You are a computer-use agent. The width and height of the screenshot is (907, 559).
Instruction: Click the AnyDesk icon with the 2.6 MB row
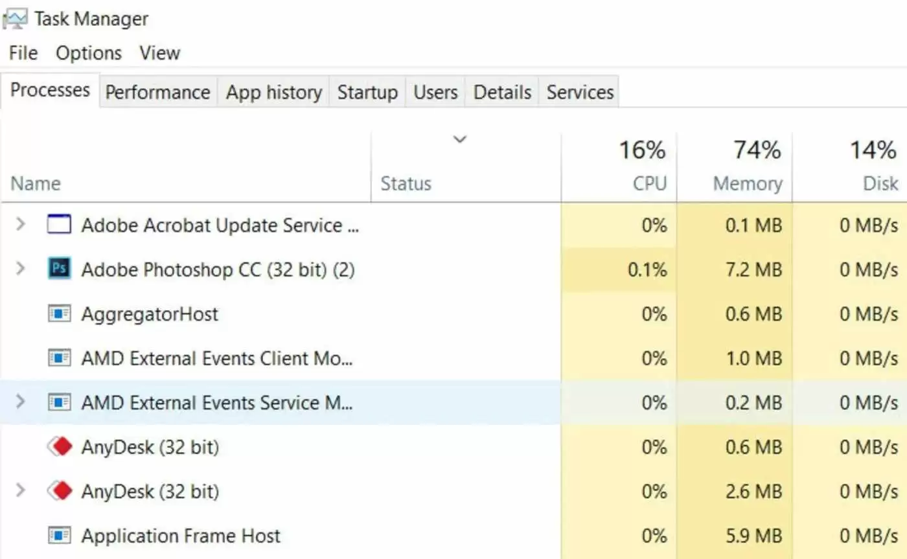[59, 491]
